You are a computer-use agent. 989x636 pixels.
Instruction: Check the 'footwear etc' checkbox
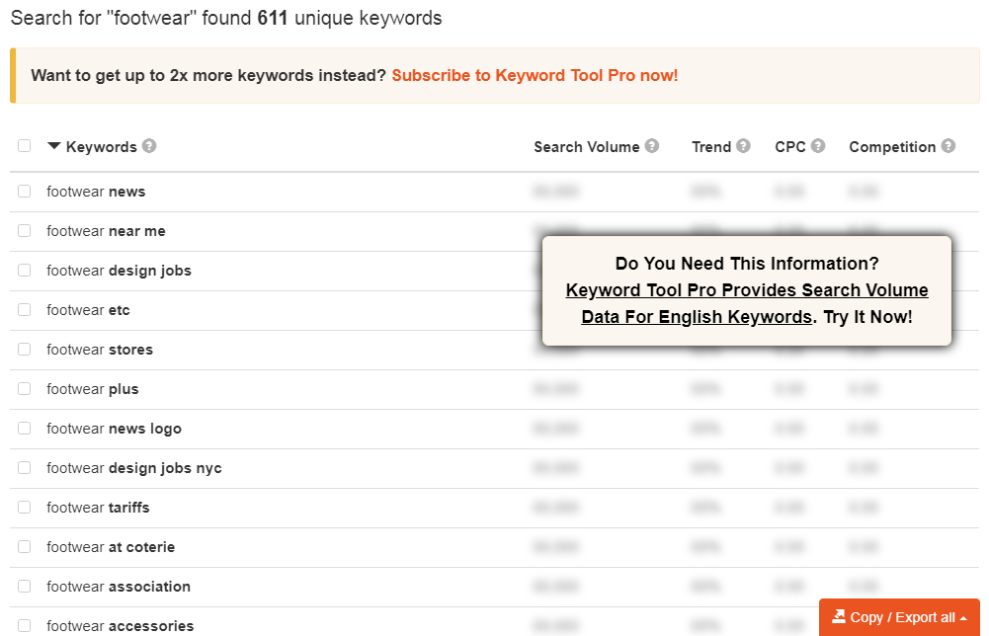(24, 309)
